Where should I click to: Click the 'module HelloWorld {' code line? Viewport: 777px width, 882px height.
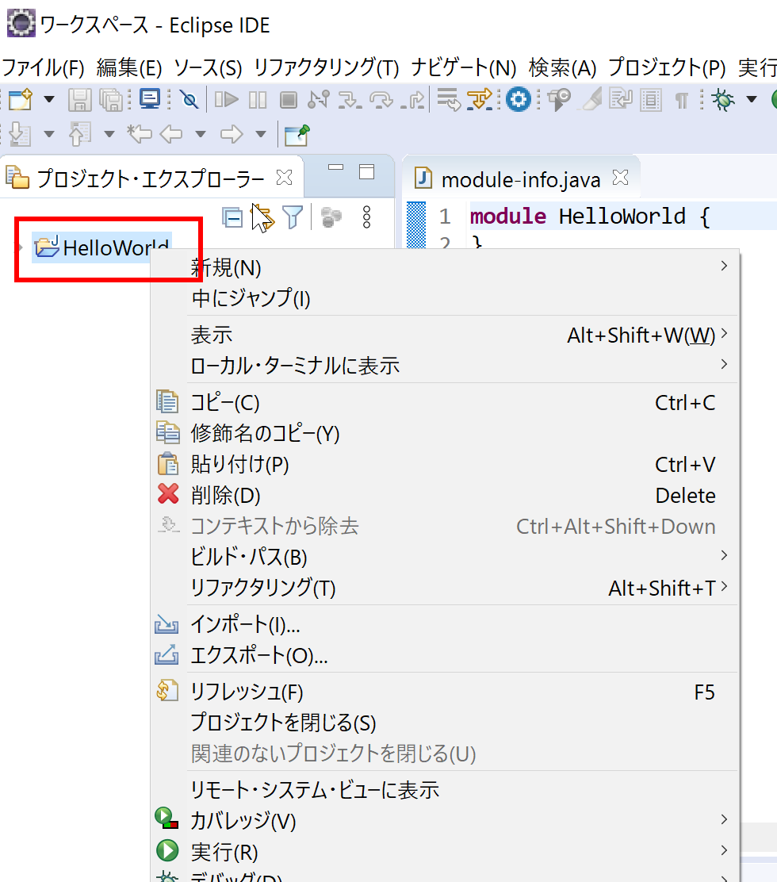click(x=591, y=217)
